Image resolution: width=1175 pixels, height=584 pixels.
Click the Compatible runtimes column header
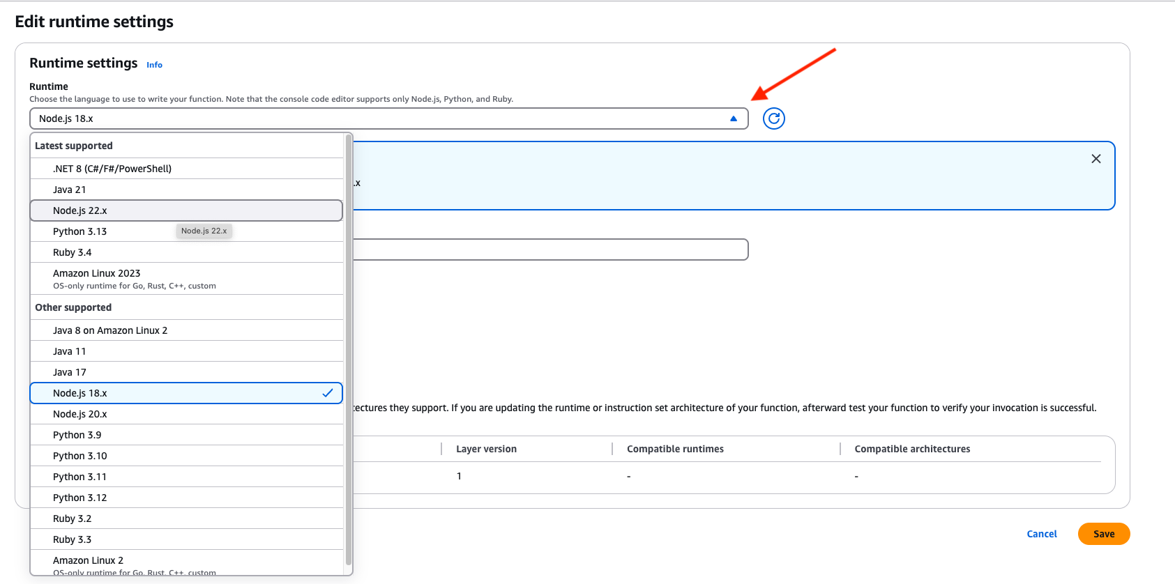[675, 449]
